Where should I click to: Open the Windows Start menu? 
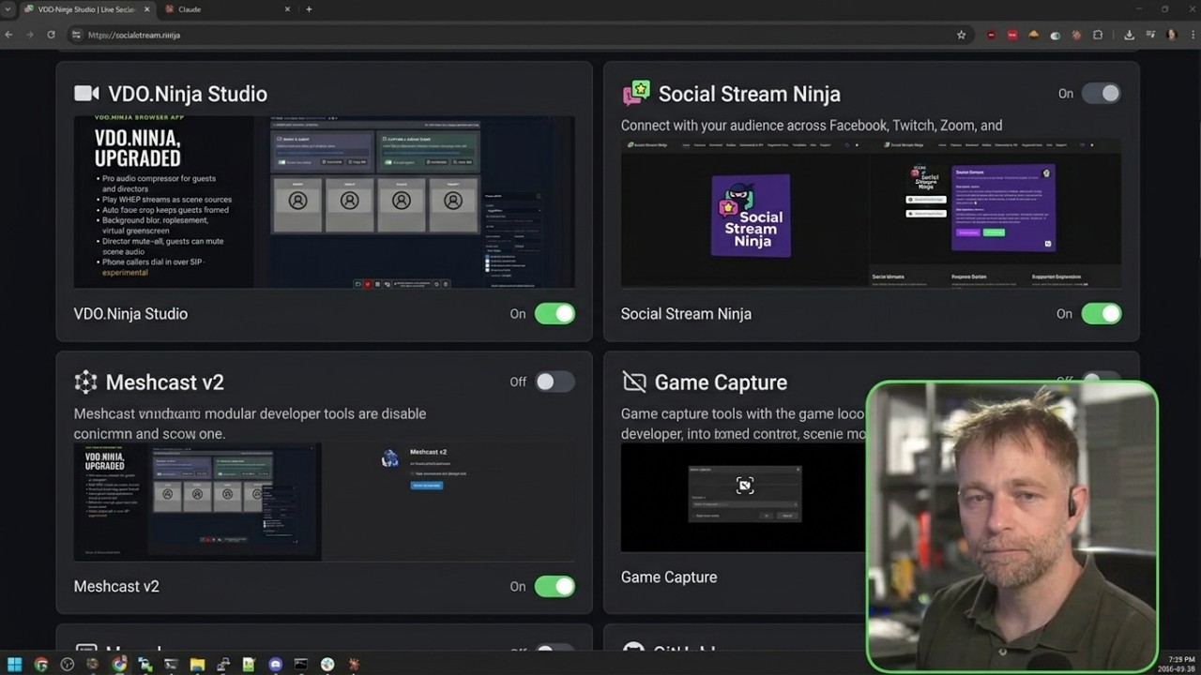[14, 665]
